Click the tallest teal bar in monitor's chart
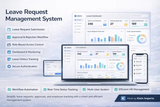 pyautogui.click(x=116, y=38)
